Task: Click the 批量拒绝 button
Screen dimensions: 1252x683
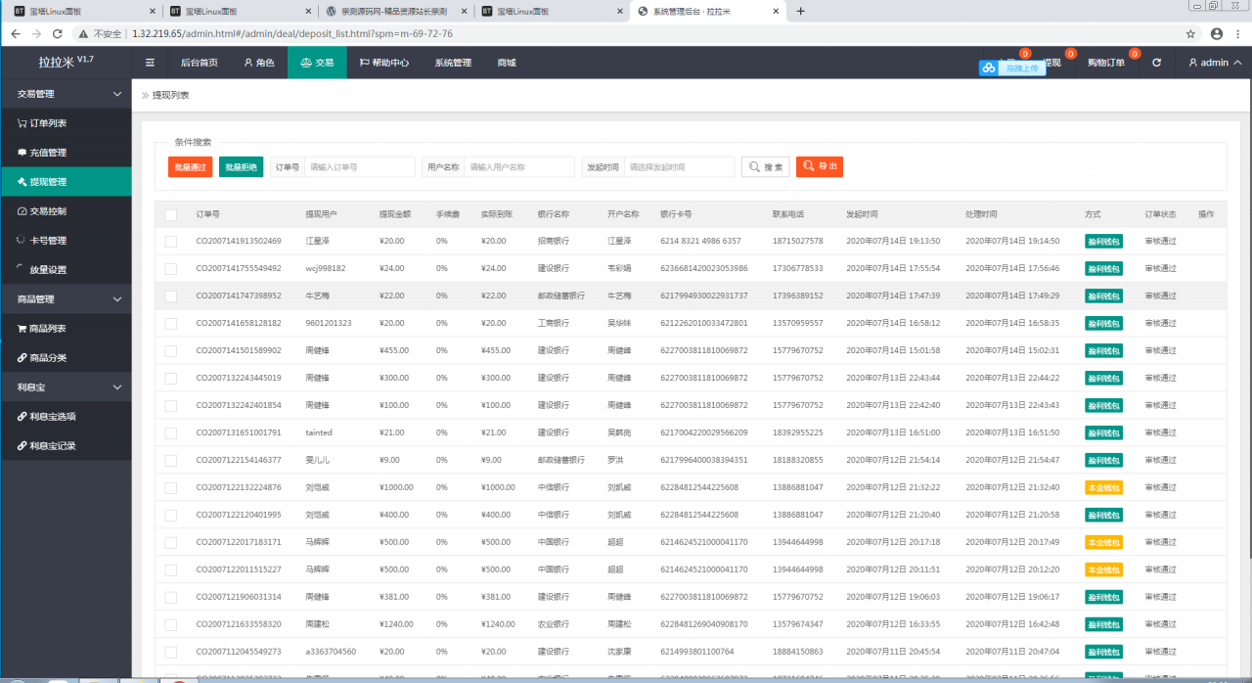Action: point(241,167)
